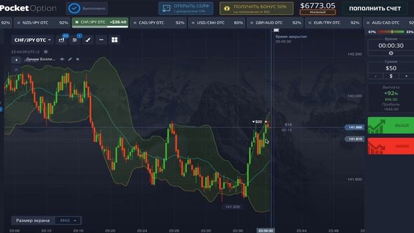This screenshot has width=414, height=233.
Task: Click the gear icon beside UTC+2 time
Action: click(x=46, y=52)
